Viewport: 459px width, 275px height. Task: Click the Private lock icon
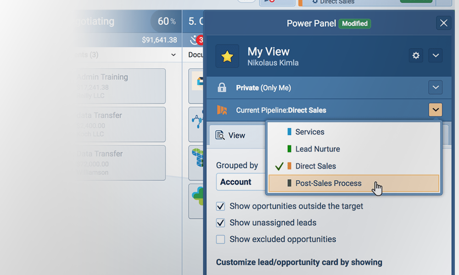(x=222, y=88)
